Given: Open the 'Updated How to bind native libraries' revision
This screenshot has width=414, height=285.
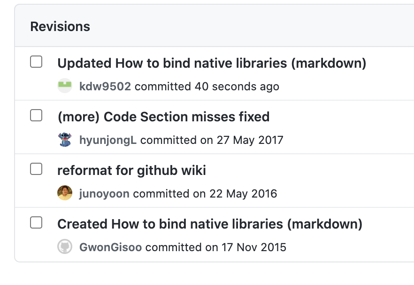Looking at the screenshot, I should point(212,63).
